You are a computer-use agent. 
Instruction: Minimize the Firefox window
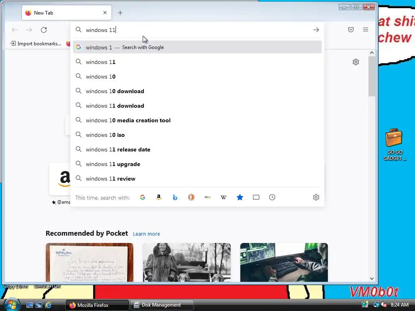[x=344, y=7]
